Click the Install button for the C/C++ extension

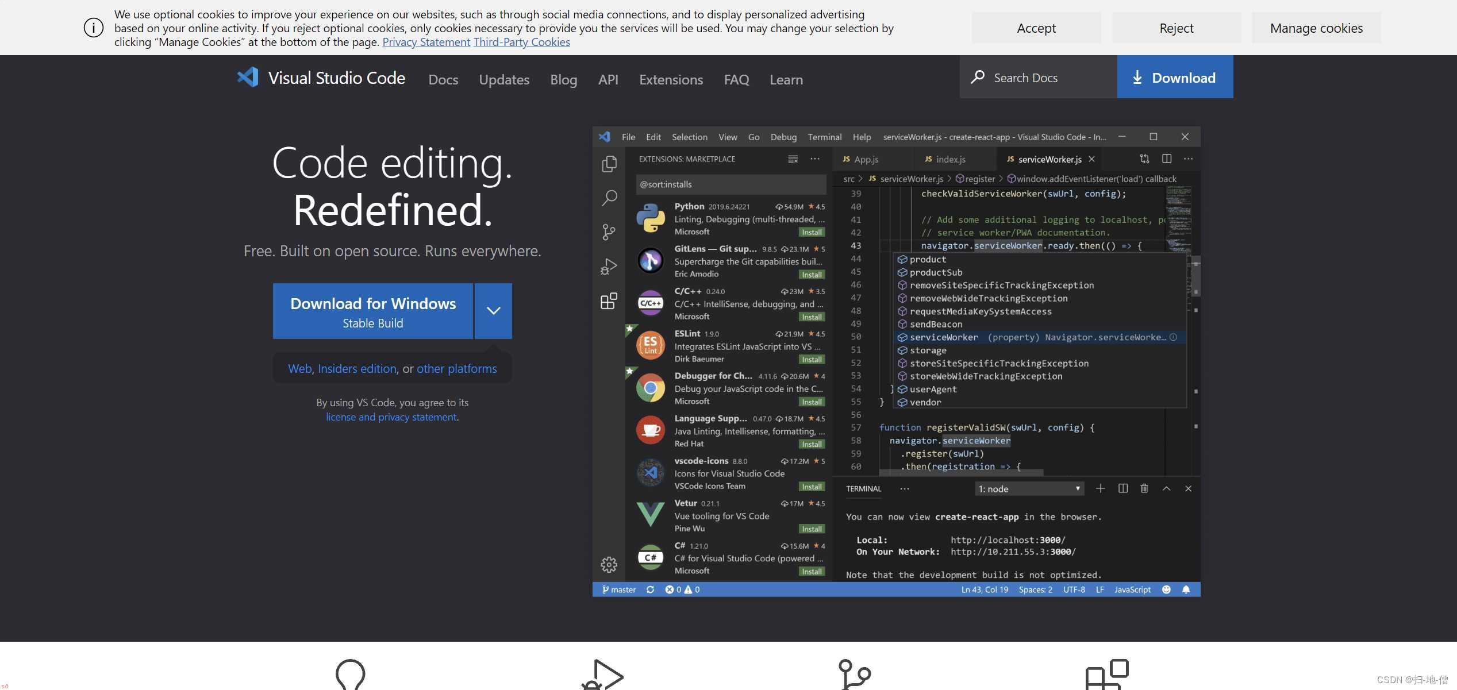pos(812,317)
